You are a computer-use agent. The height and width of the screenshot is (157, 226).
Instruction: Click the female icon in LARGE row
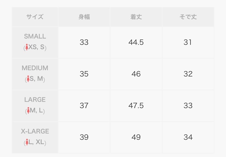point(28,110)
